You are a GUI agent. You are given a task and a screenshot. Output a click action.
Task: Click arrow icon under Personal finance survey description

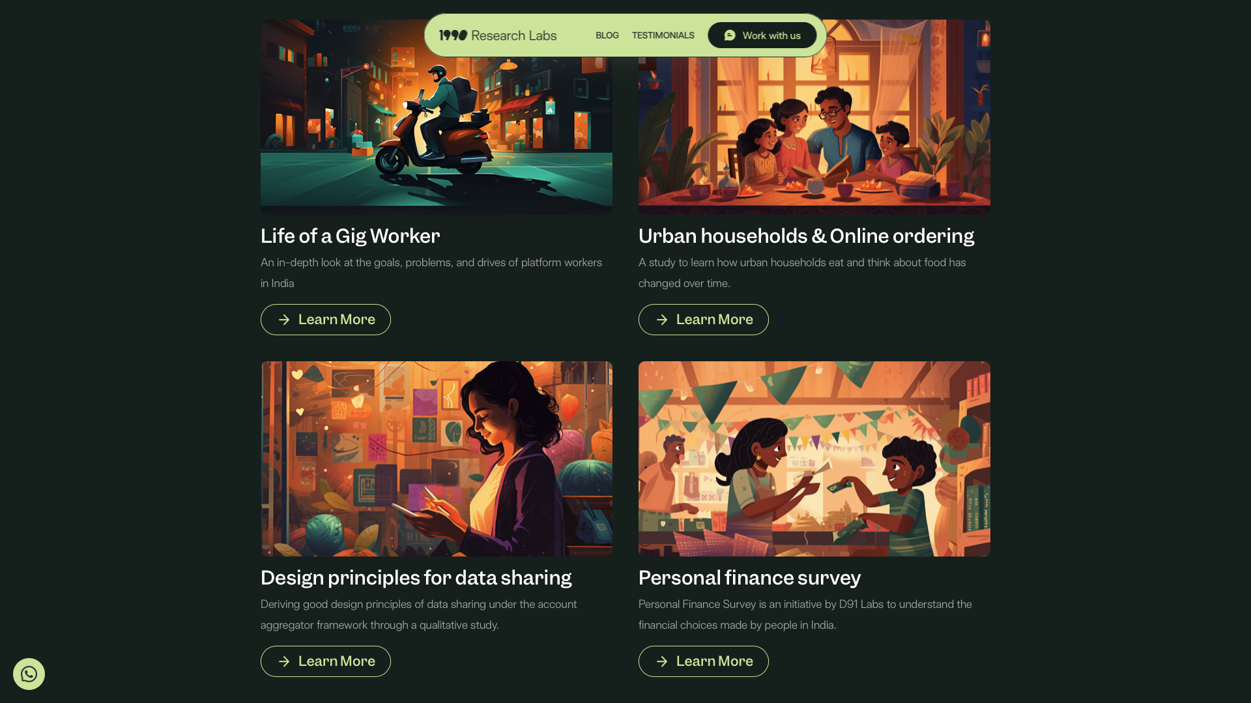pyautogui.click(x=662, y=661)
